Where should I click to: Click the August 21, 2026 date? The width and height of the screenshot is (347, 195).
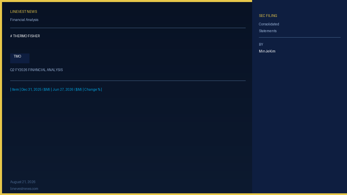click(x=23, y=182)
